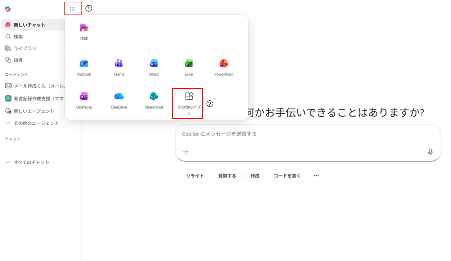Show すべてのチャット (all chats)
Image resolution: width=451 pixels, height=261 pixels.
click(27, 162)
